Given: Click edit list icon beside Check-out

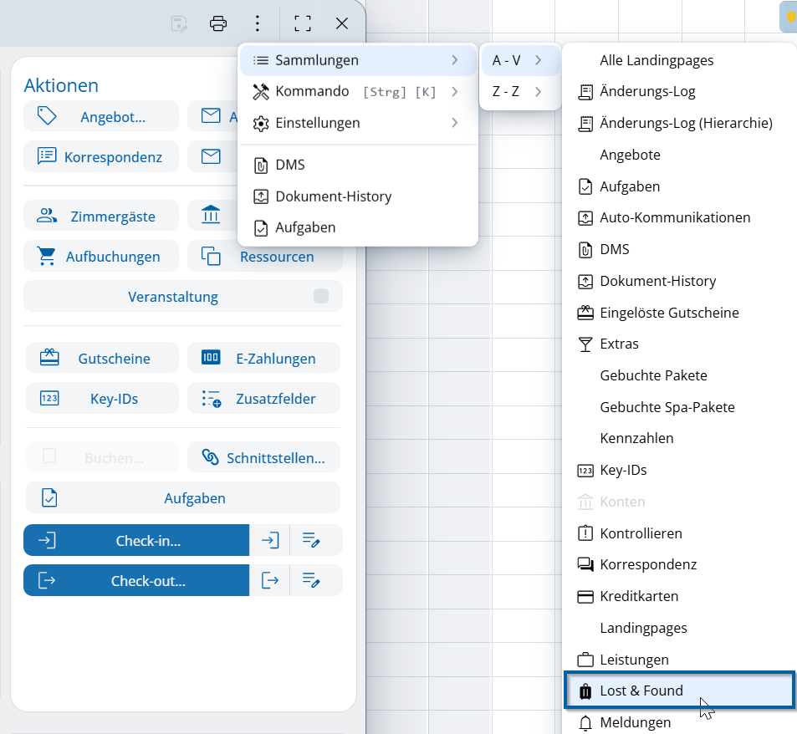Looking at the screenshot, I should (x=312, y=580).
